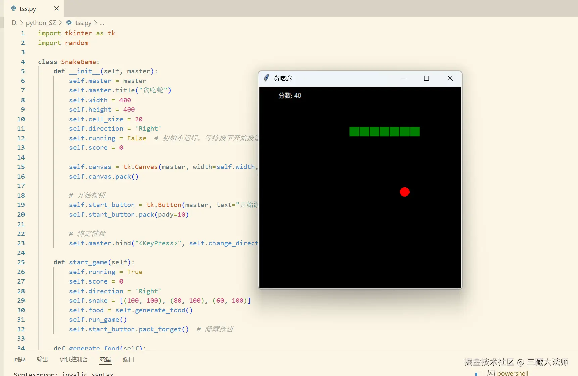Screen dimensions: 578x376
Task: Click the '# 开始按钮' comment line
Action: [87, 195]
